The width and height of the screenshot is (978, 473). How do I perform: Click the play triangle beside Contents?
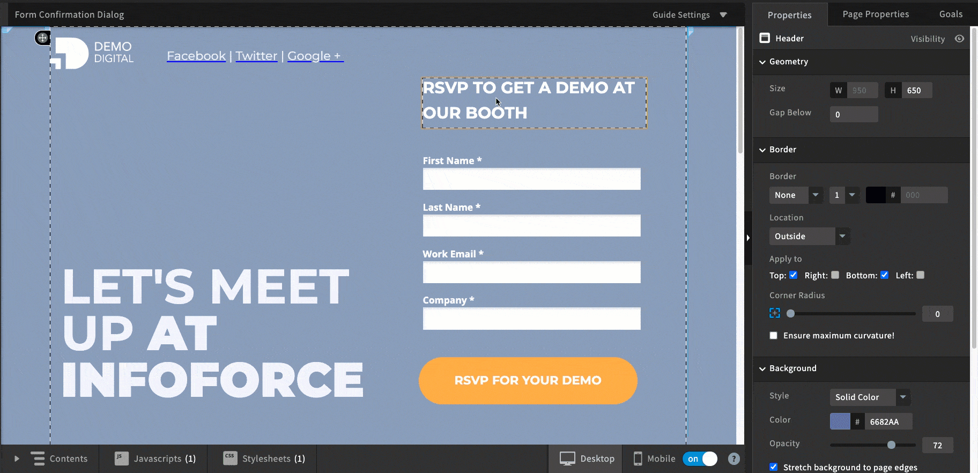tap(17, 459)
